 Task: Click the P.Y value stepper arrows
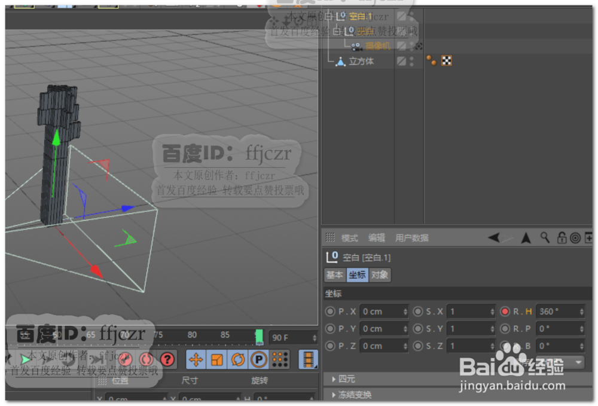(x=405, y=329)
